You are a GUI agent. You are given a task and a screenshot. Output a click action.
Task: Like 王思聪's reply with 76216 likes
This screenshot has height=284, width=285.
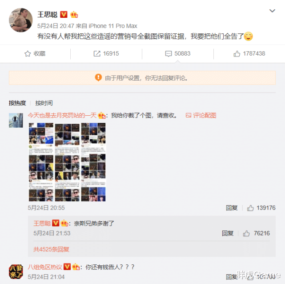(x=246, y=233)
